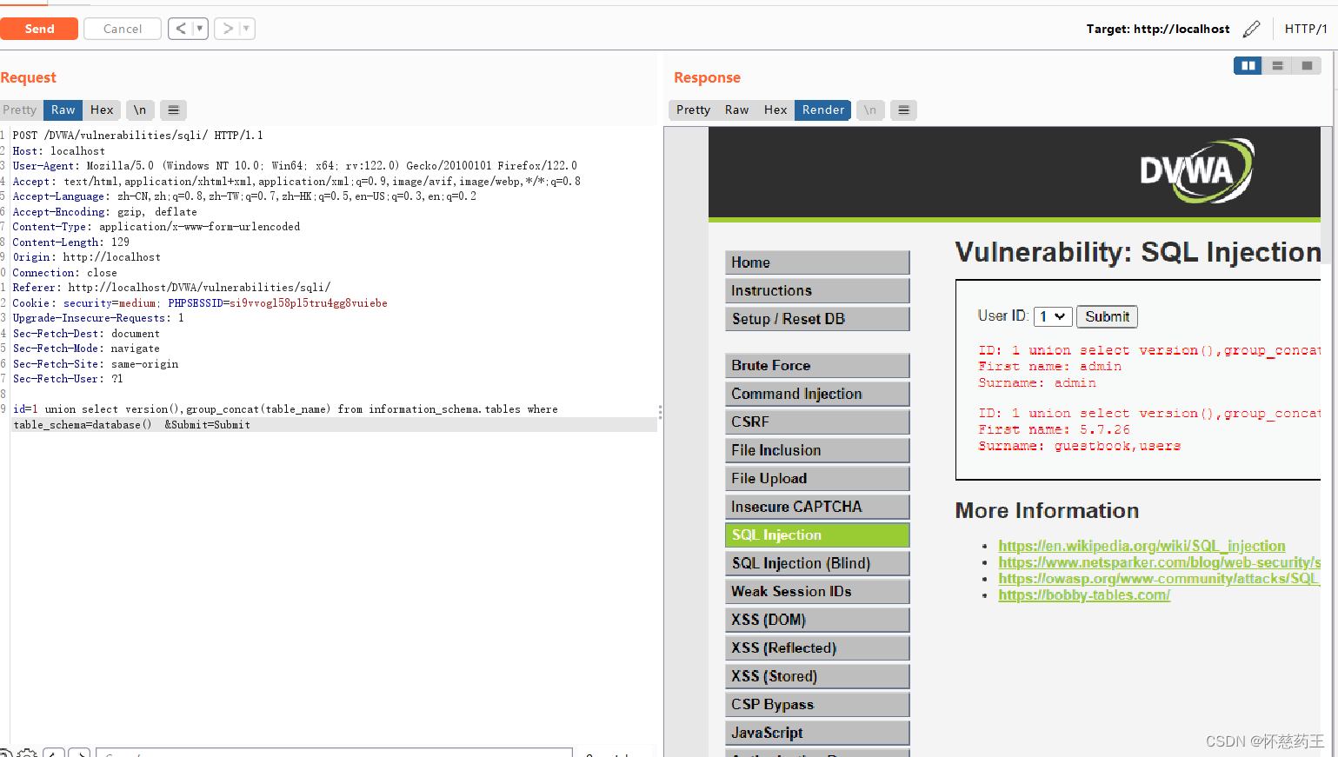Switch to top-bottom stacked panel layout
This screenshot has width=1338, height=757.
[x=1277, y=65]
